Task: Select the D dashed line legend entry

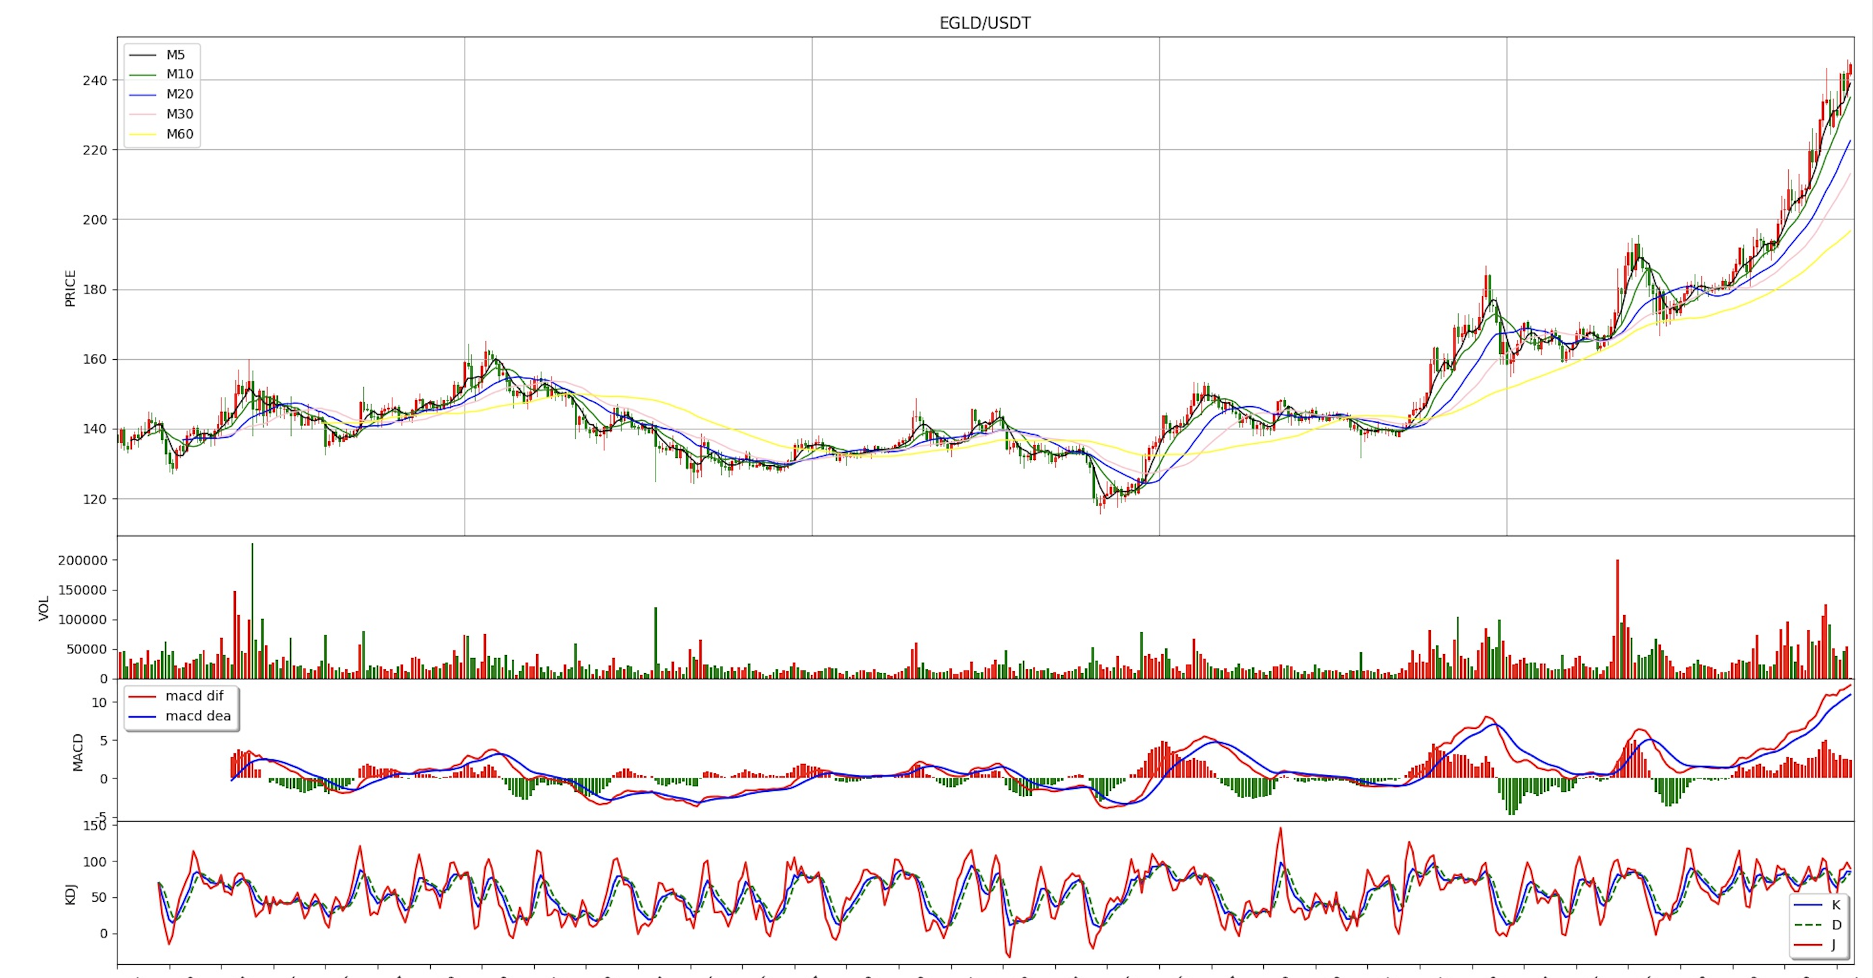Action: coord(1836,925)
